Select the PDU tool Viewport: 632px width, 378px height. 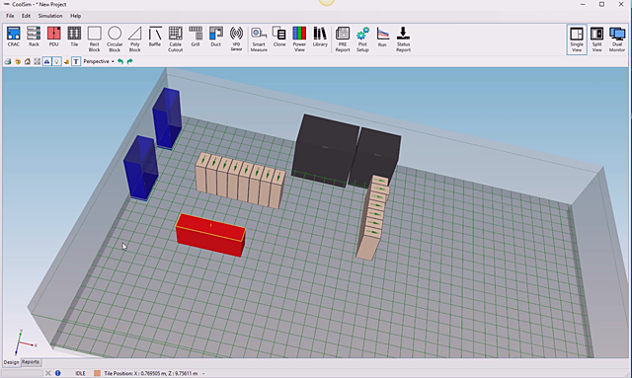pyautogui.click(x=53, y=37)
